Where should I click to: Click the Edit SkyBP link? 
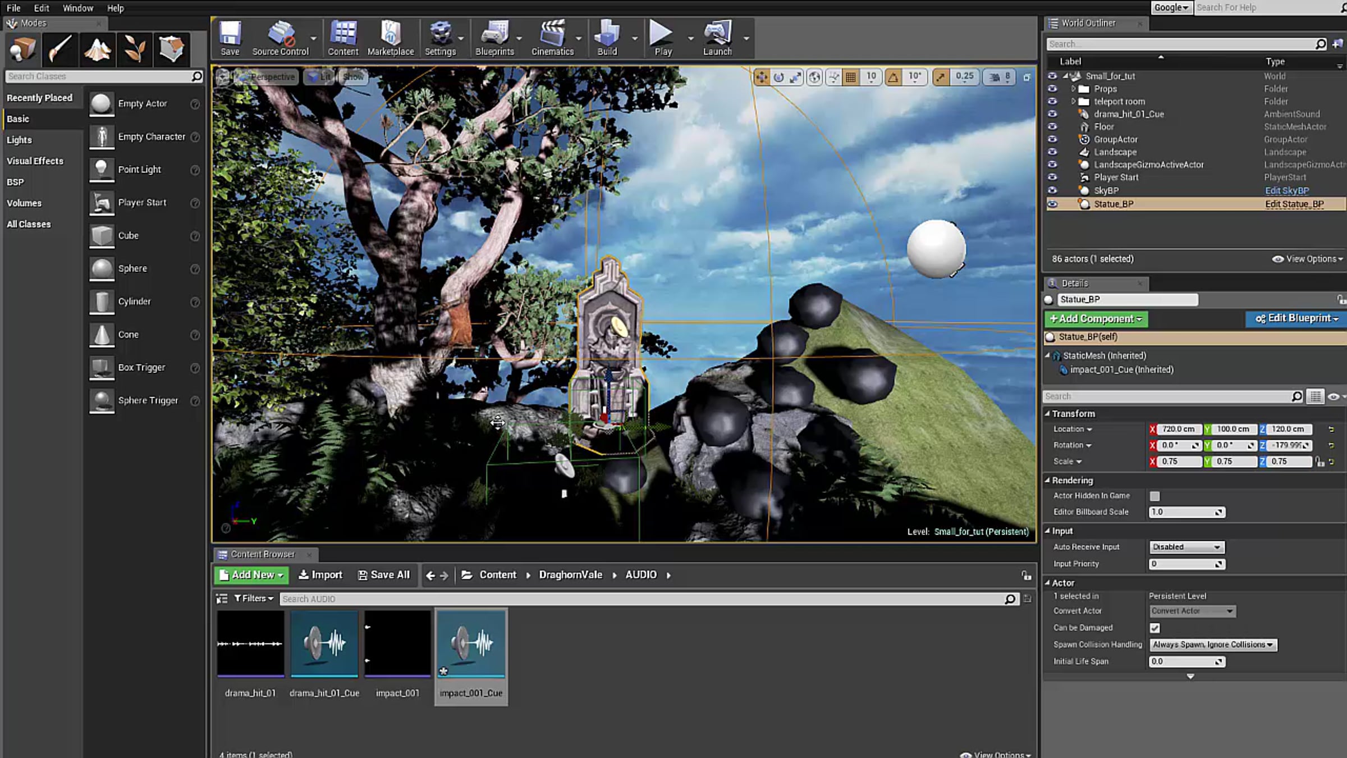tap(1286, 190)
